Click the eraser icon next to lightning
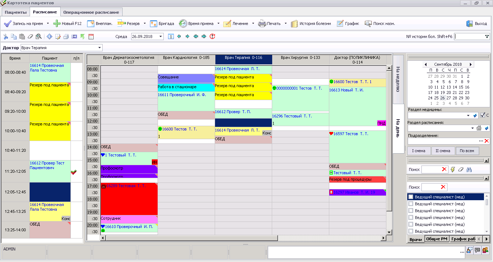Viewport: 493px width, 262px height. [x=461, y=169]
